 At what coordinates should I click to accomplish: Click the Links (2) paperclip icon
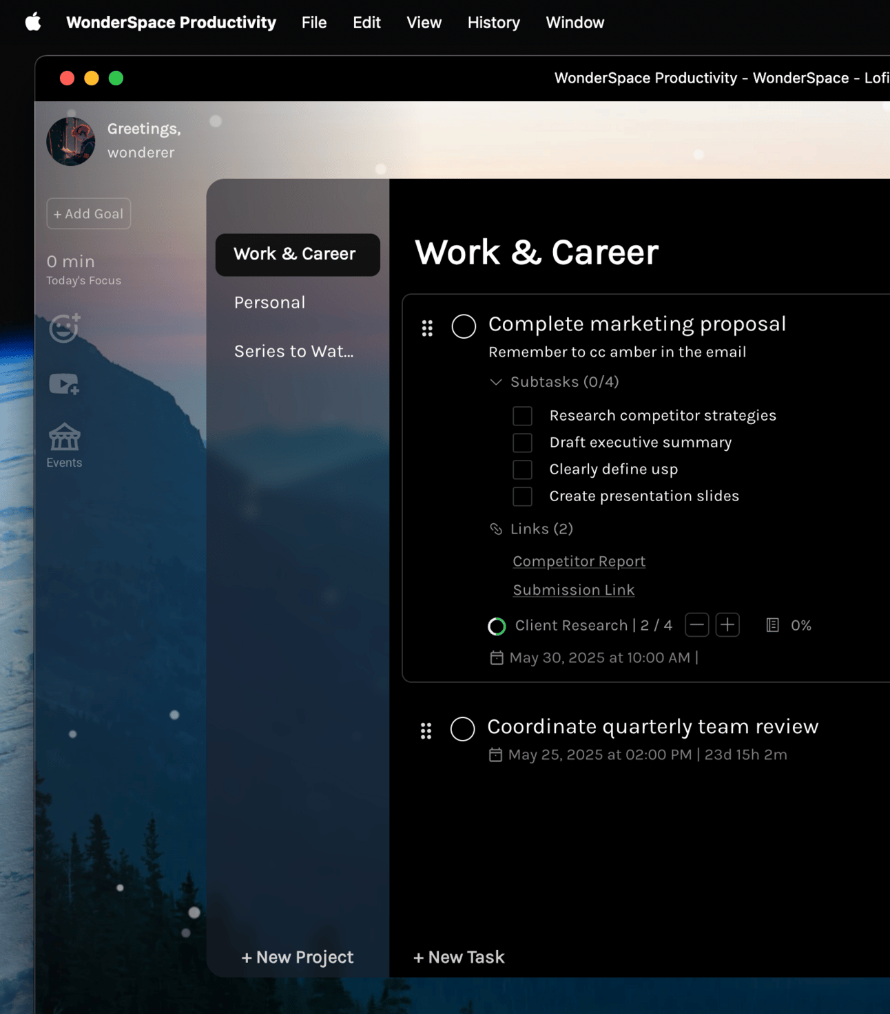(496, 529)
